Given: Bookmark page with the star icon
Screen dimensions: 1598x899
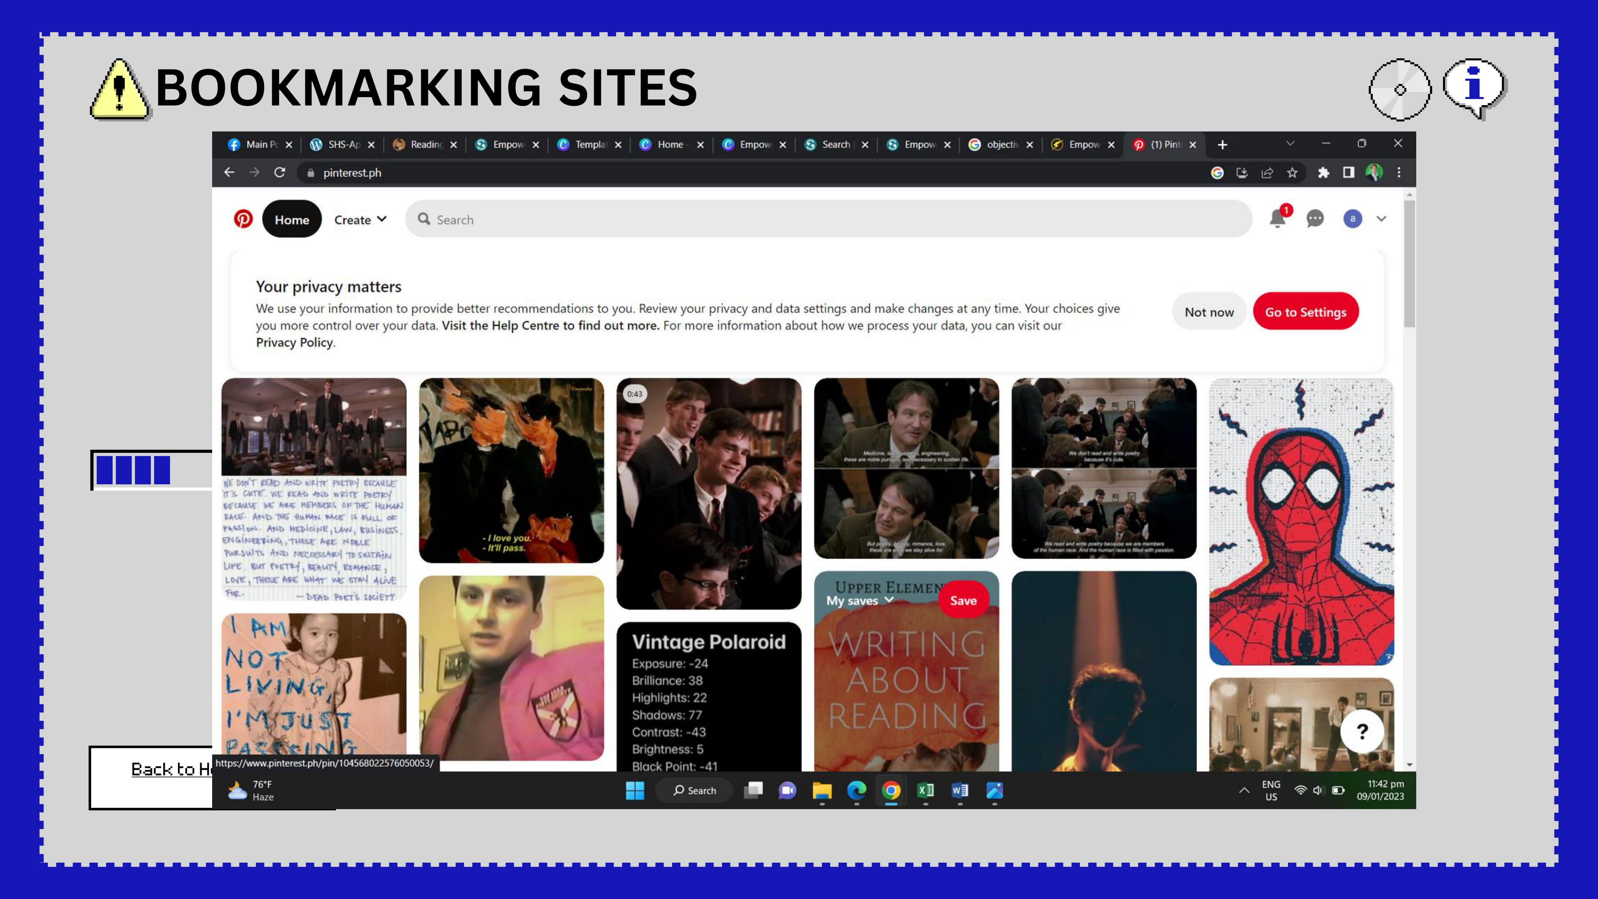Looking at the screenshot, I should (x=1292, y=173).
